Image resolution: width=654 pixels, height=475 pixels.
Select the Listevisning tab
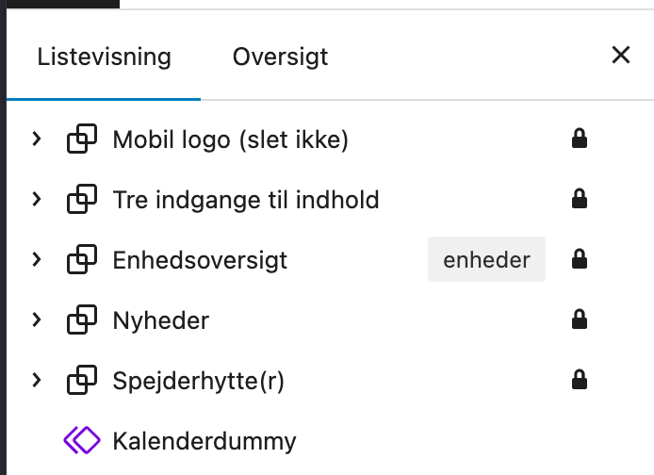104,57
